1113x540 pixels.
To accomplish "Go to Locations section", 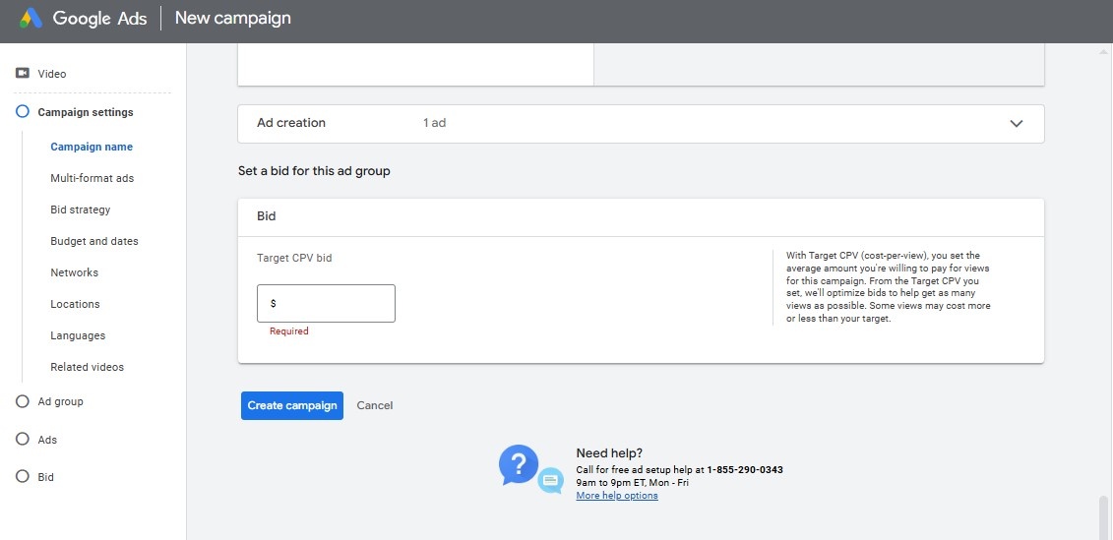I will (x=76, y=304).
